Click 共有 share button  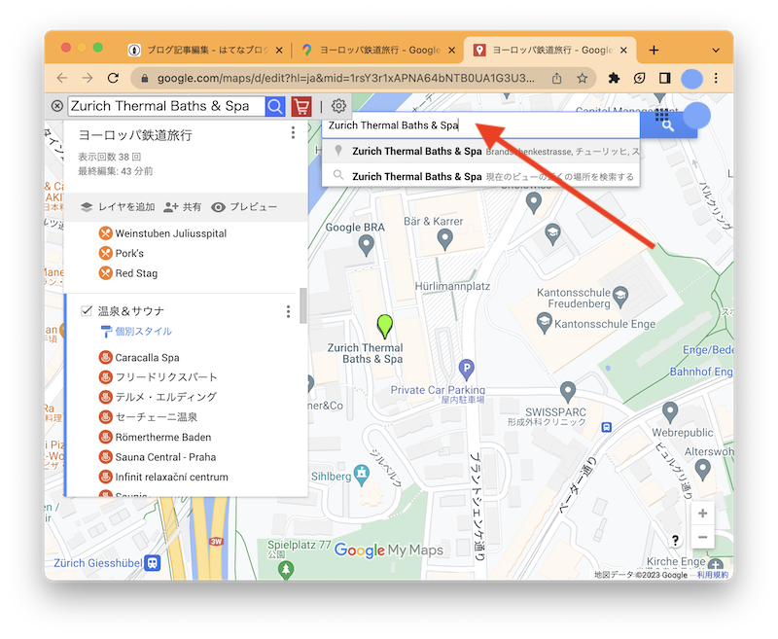click(182, 207)
